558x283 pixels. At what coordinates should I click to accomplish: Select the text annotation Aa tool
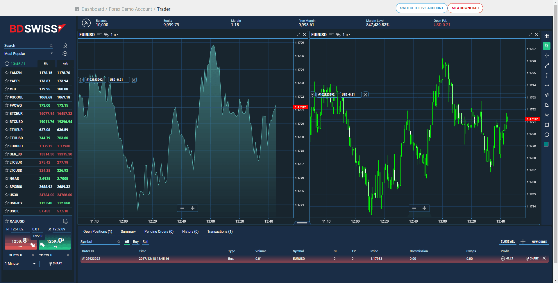(x=547, y=115)
